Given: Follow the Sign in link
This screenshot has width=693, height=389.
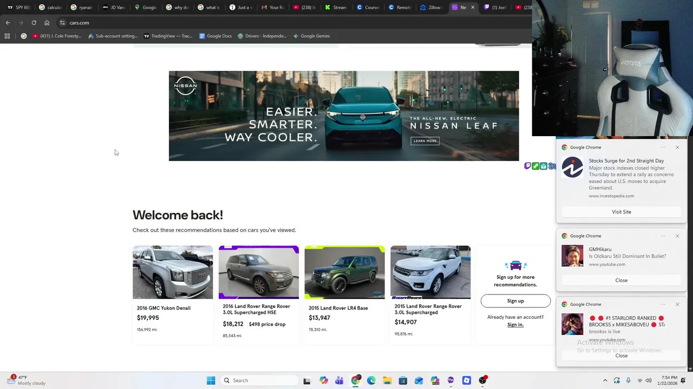Looking at the screenshot, I should click(515, 325).
